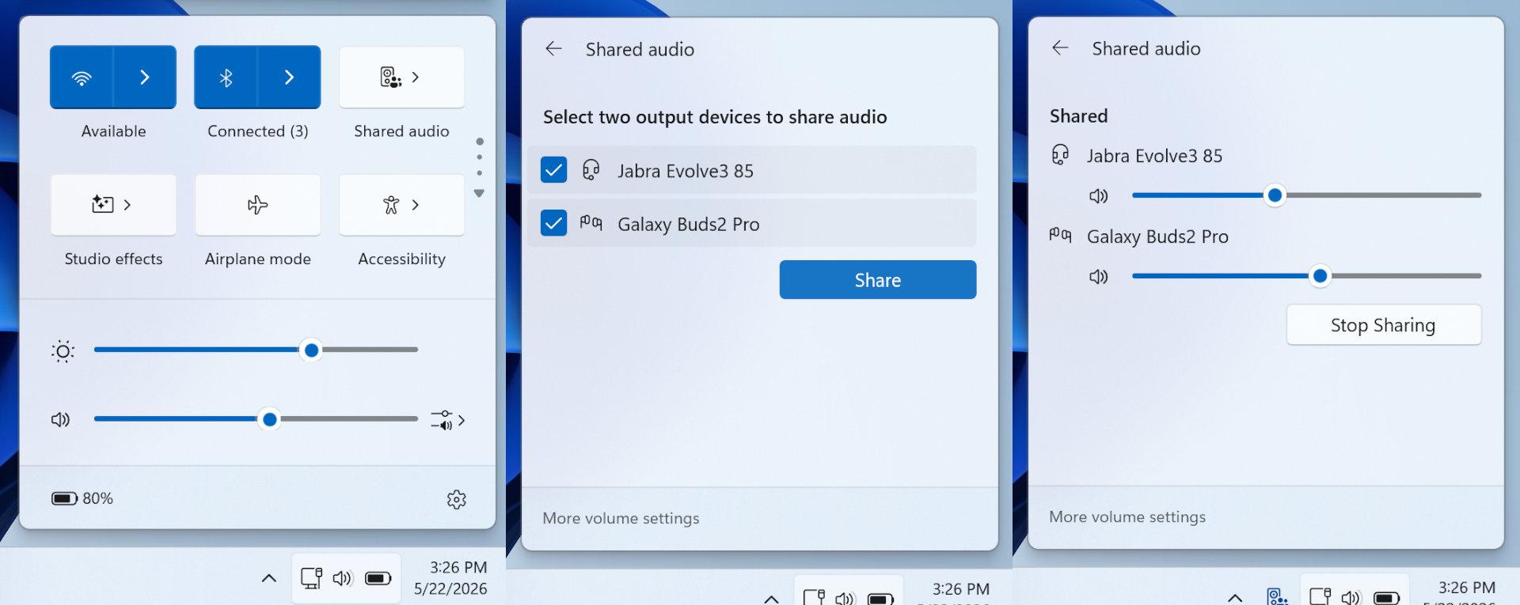The height and width of the screenshot is (605, 1520).
Task: Show hidden icons chevron in right taskbar
Action: click(1235, 597)
